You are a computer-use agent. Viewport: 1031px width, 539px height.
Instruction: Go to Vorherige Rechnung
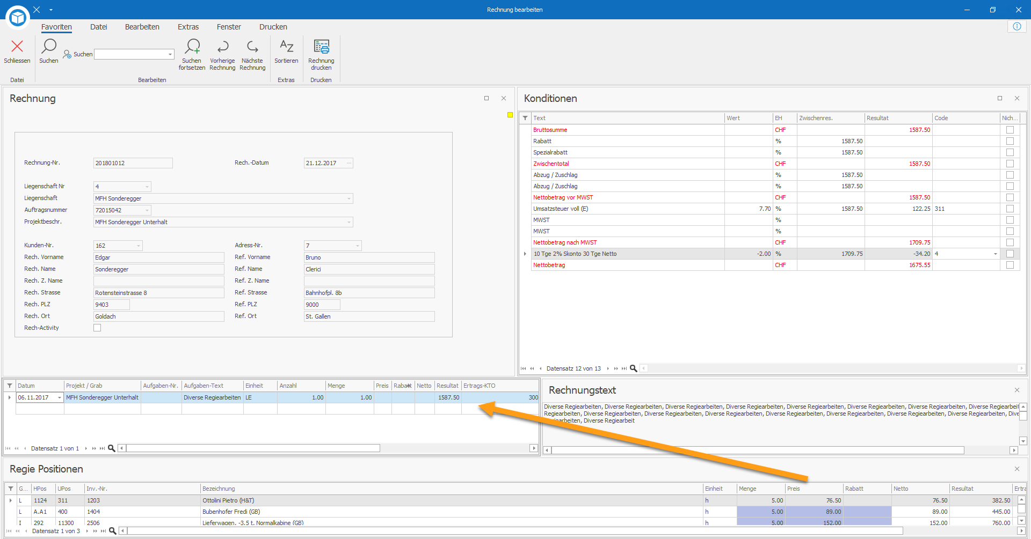coord(223,47)
